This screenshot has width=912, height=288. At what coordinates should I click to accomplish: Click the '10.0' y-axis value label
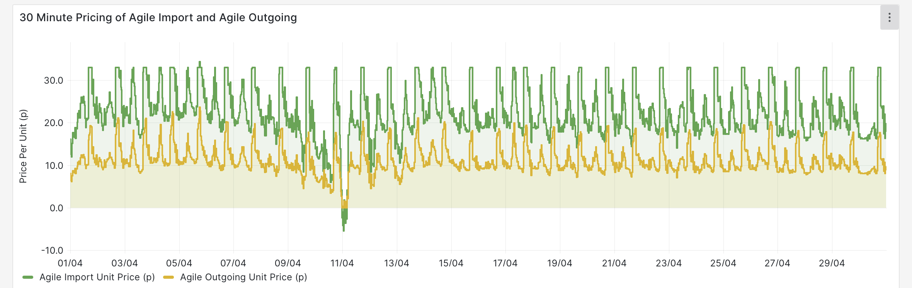pyautogui.click(x=54, y=166)
